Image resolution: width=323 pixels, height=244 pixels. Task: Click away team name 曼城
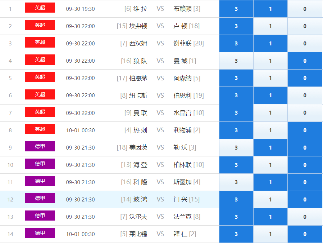[181, 61]
